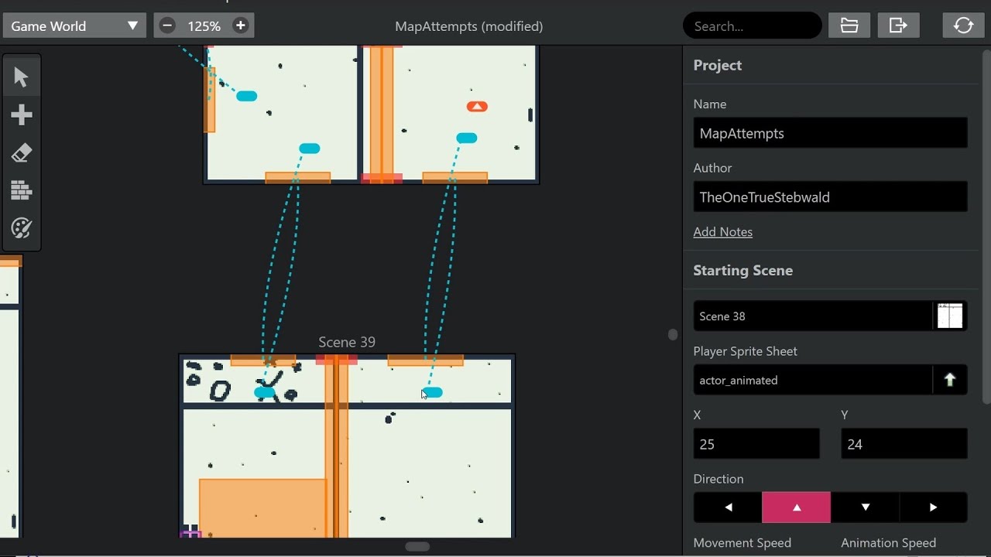The image size is (991, 557).
Task: Select the arrow Select tool
Action: 21,77
